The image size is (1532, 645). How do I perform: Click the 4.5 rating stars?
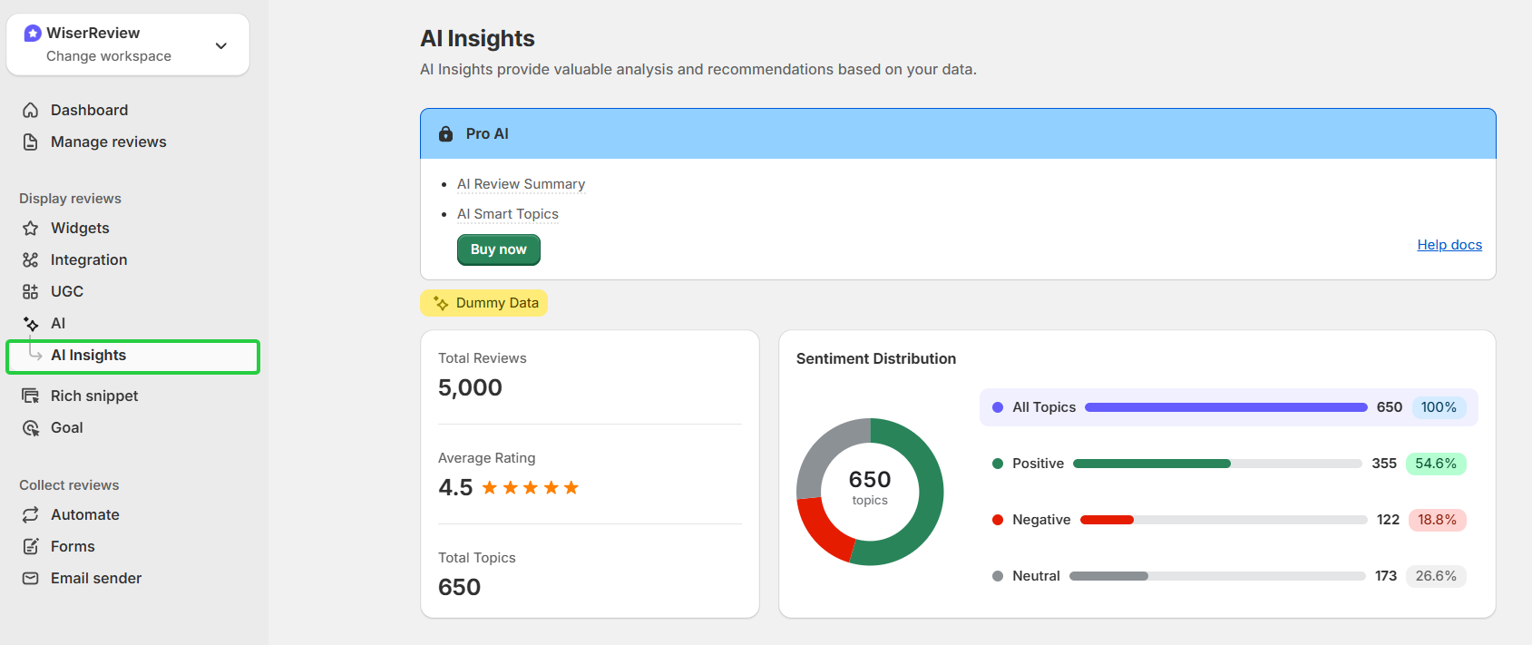coord(531,488)
